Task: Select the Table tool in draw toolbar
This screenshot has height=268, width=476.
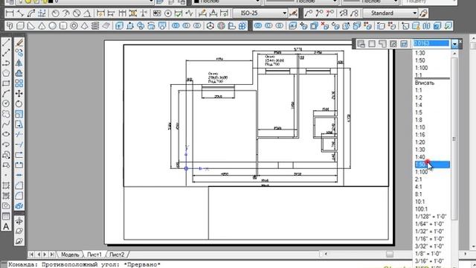Action: click(x=6, y=216)
